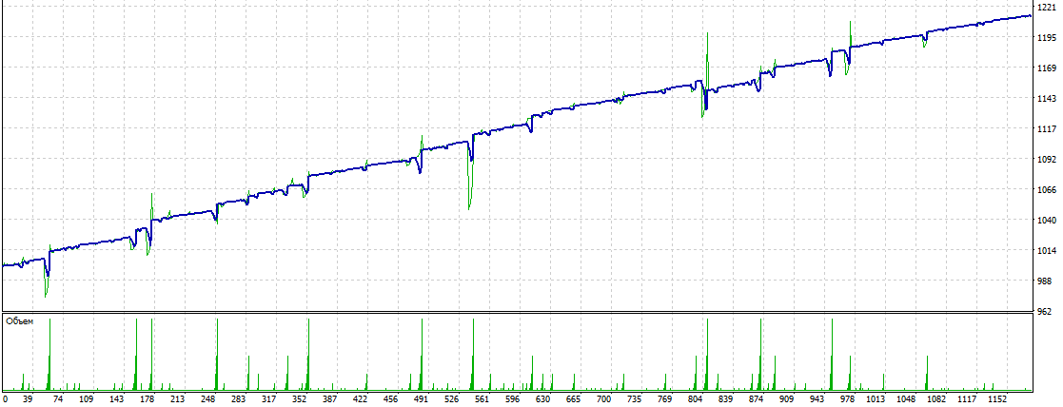Select the 1221 balance axis value
The image size is (1063, 407).
coord(1048,7)
